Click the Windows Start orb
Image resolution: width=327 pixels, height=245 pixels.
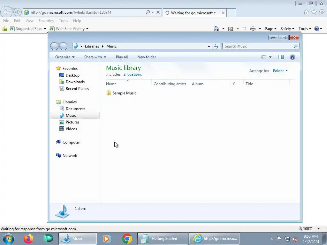coord(9,239)
